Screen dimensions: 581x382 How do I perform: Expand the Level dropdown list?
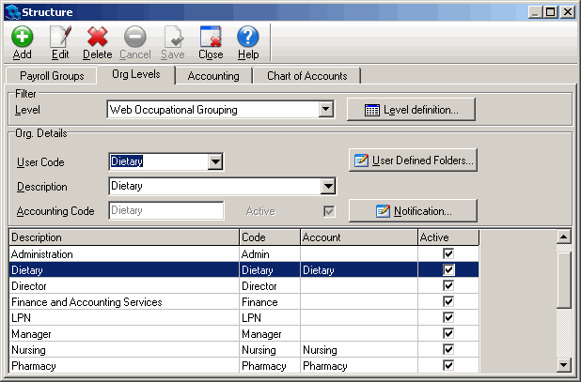325,110
